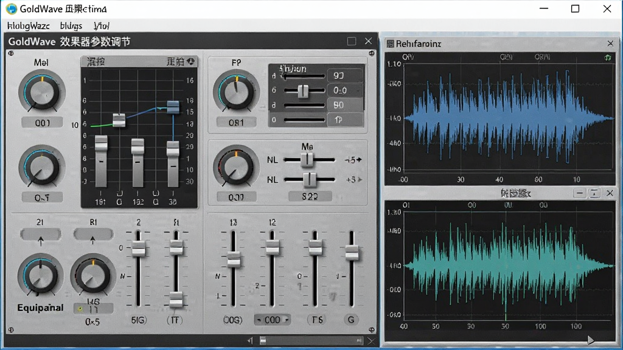Click the up-arrow button under 21
Viewport: 623px width, 350px height.
coord(41,235)
